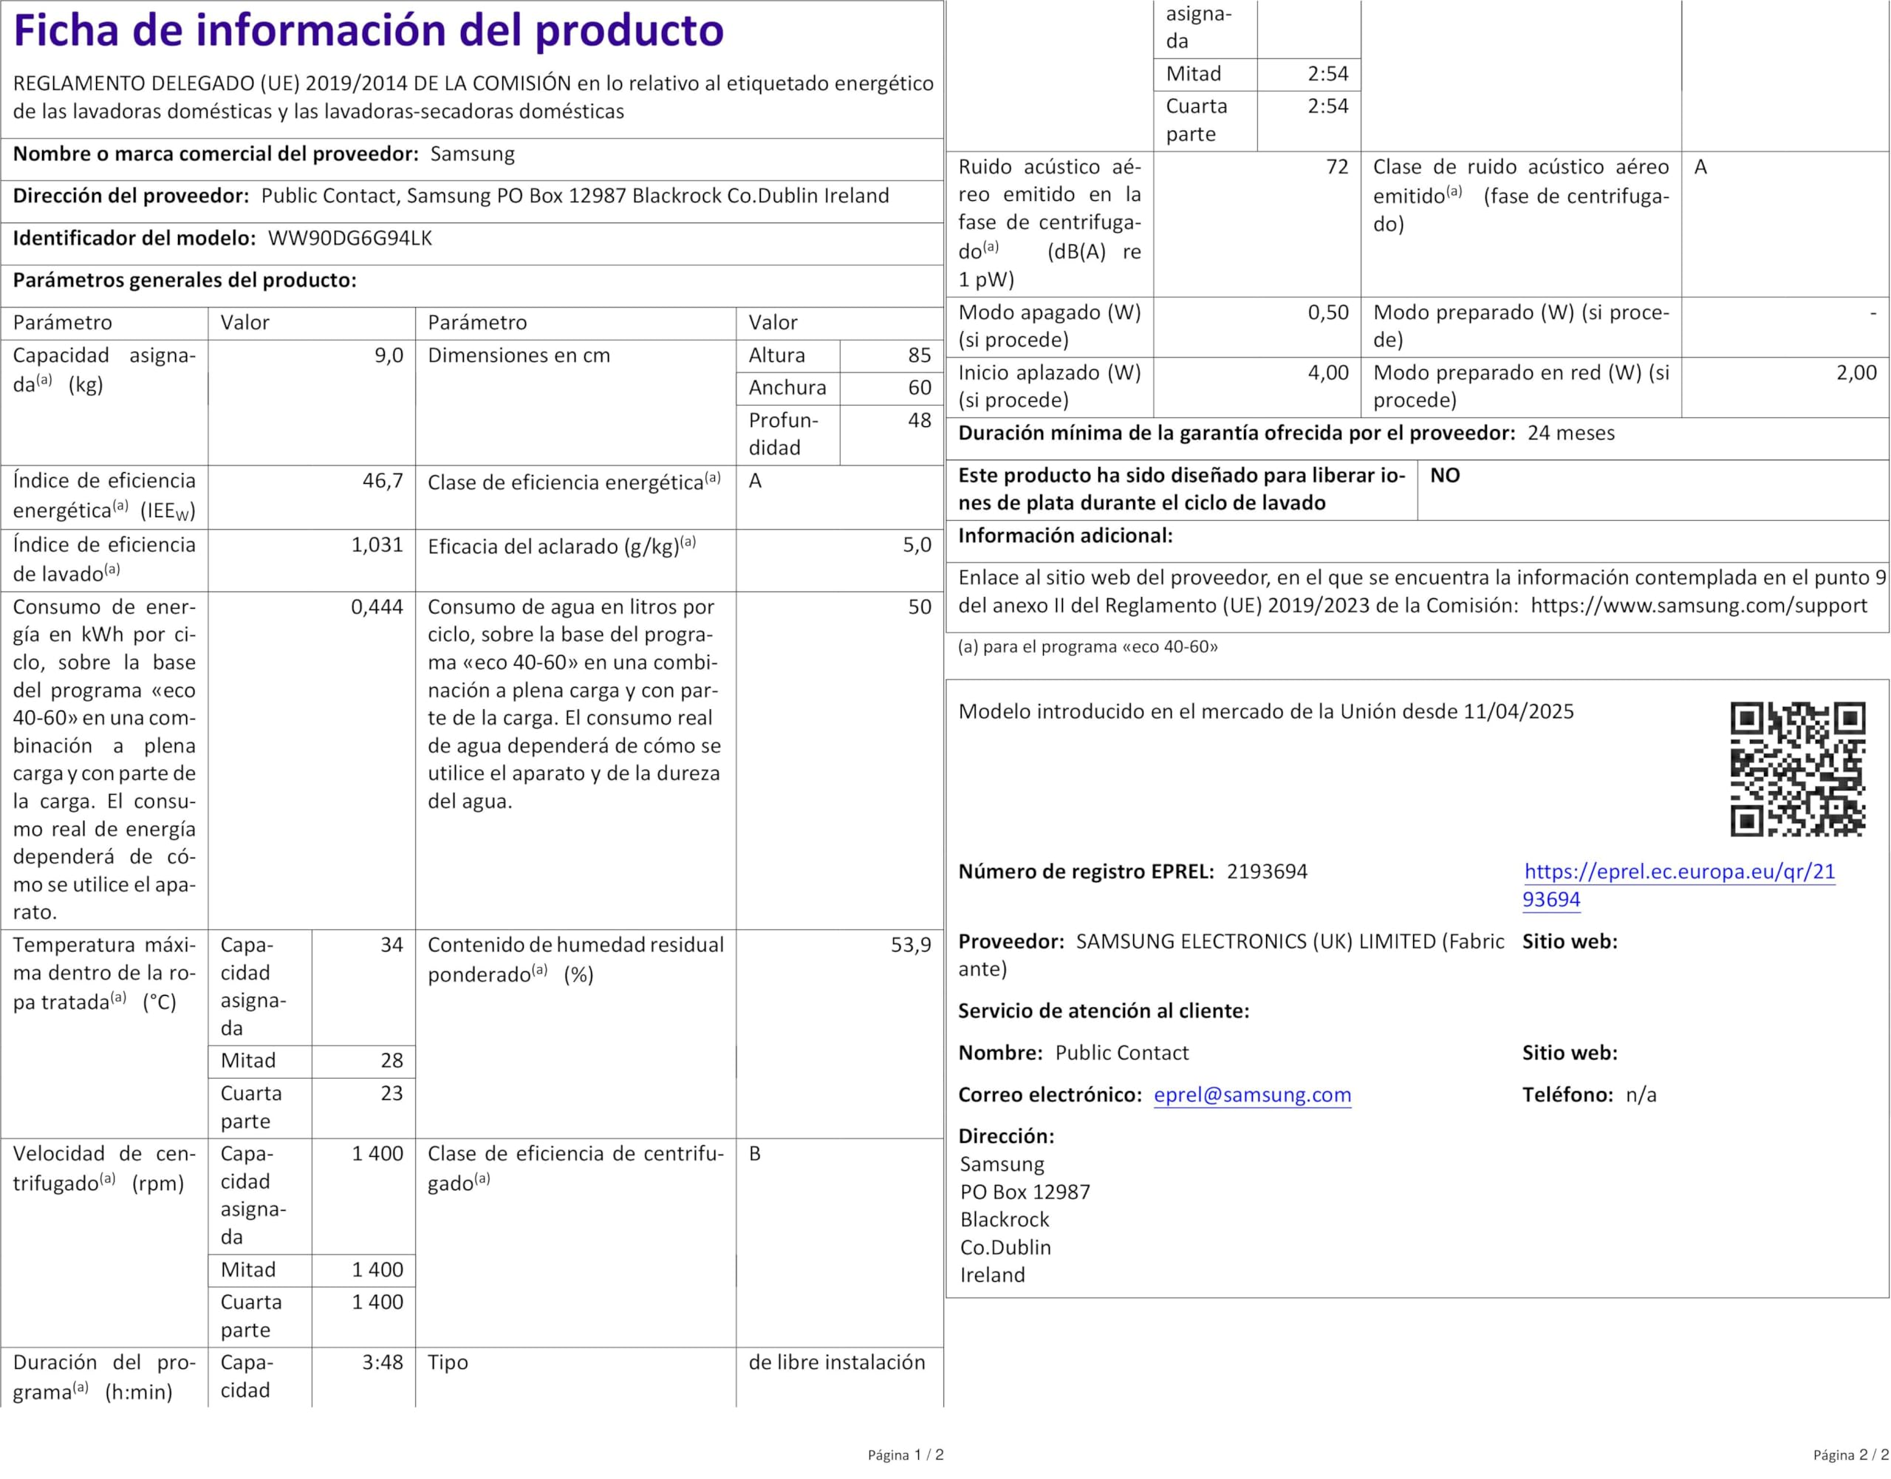Click the EPREL QR code image
This screenshot has height=1479, width=1891.
point(1797,769)
